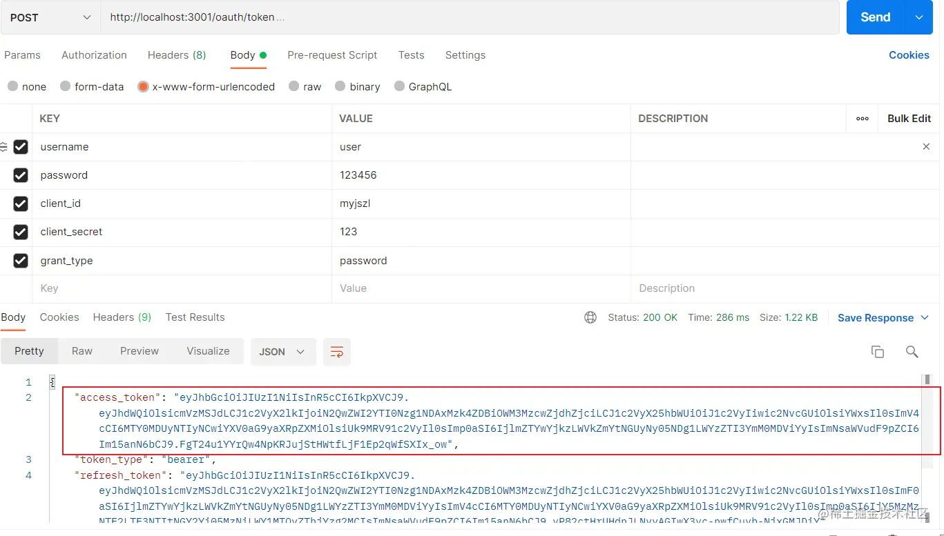Click the empty Key input field
Viewport: 944px width, 536px height.
(182, 288)
